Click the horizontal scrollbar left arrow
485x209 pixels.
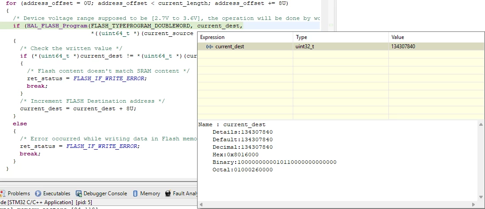tap(201, 205)
